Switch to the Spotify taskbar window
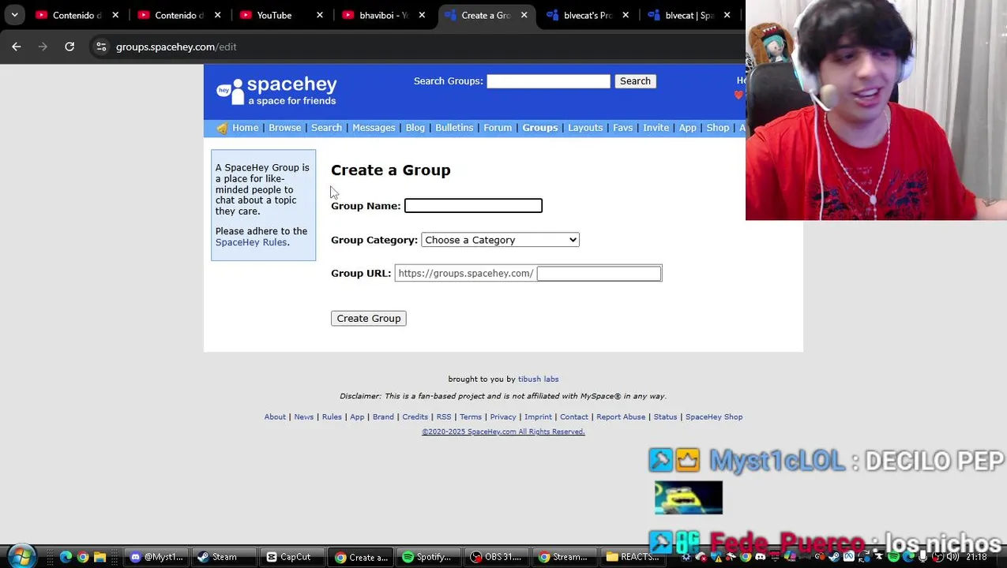Viewport: 1007px width, 568px height. coord(427,557)
